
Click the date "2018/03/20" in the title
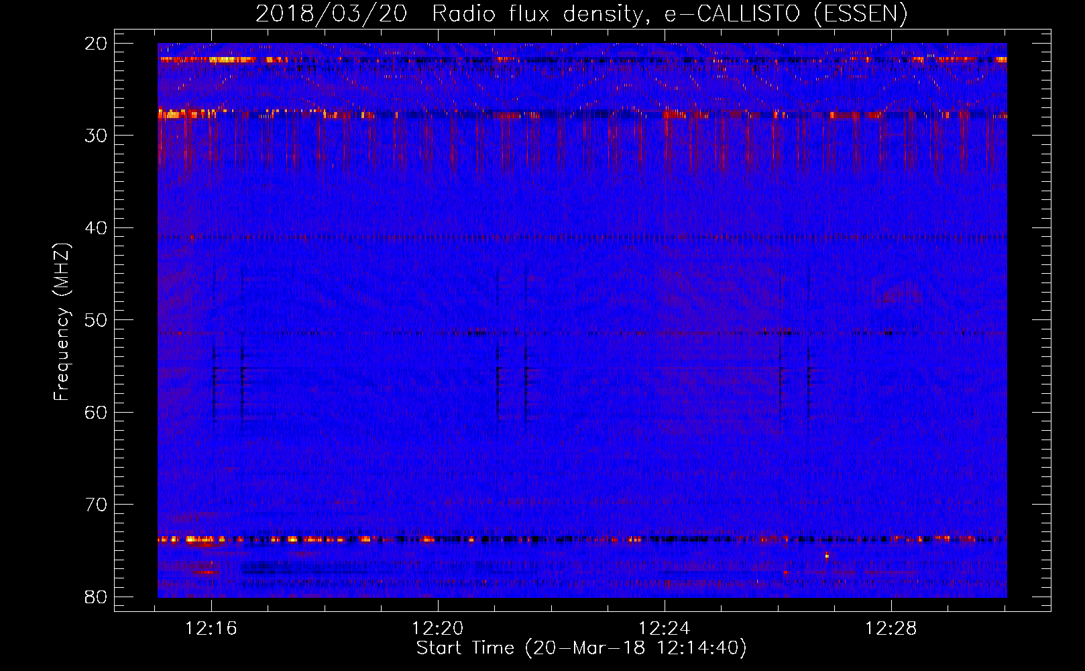331,14
